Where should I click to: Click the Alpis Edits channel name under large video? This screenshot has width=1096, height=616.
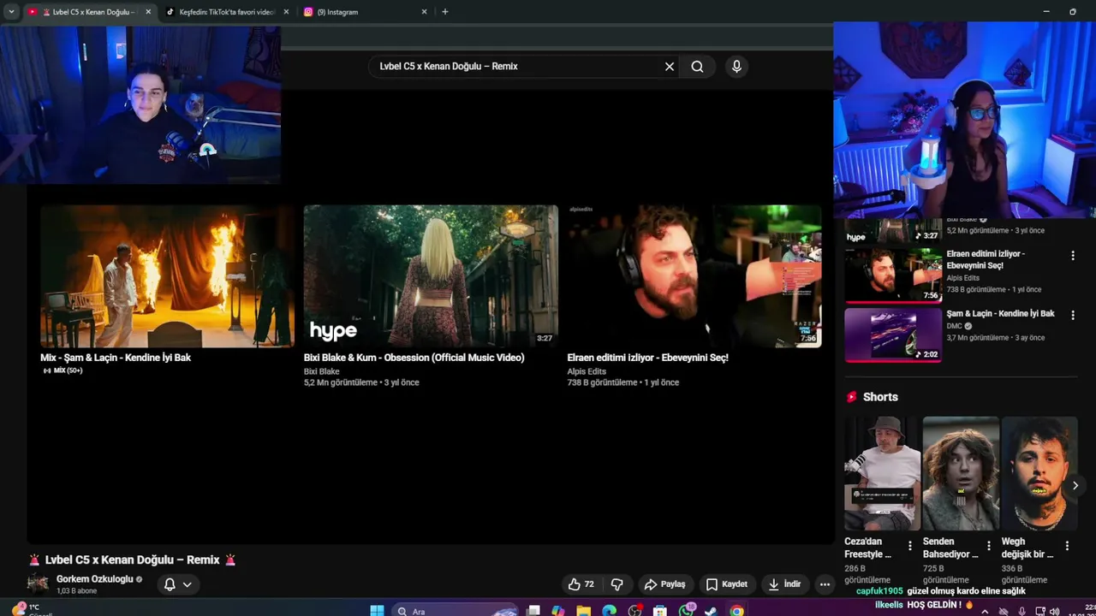(587, 371)
